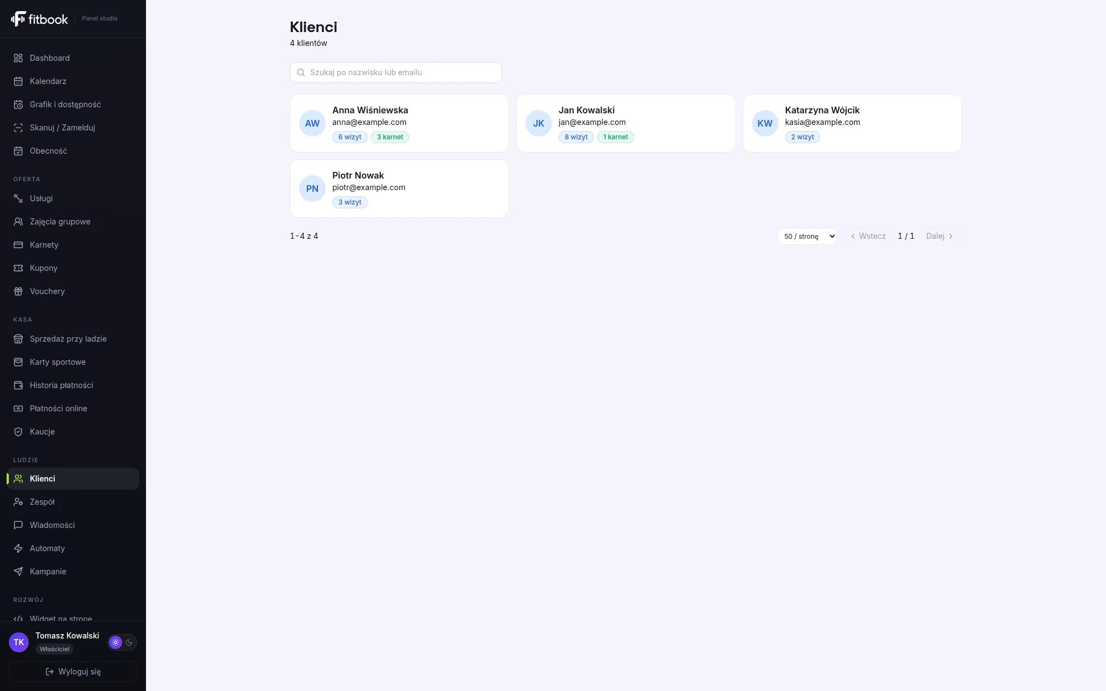Open the 50 / stronę page-size dropdown
1106x691 pixels.
pyautogui.click(x=807, y=236)
